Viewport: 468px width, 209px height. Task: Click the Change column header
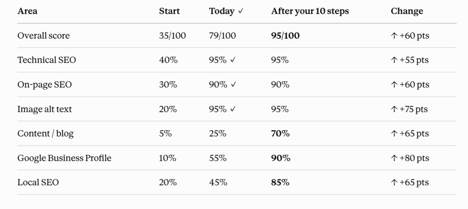pos(407,11)
